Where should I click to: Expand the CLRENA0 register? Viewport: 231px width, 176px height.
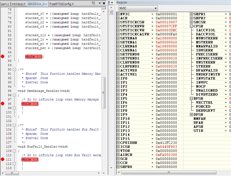(x=118, y=46)
